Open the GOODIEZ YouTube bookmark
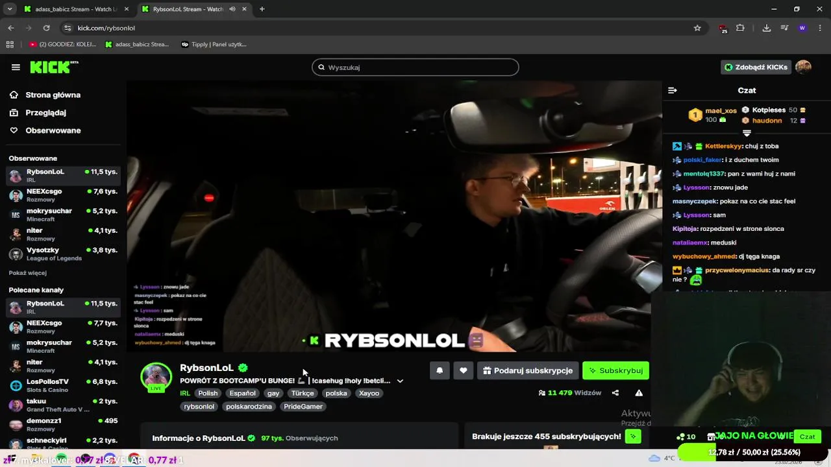 point(62,44)
